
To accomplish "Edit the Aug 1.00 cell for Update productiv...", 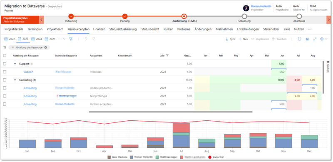I will click(309, 88).
